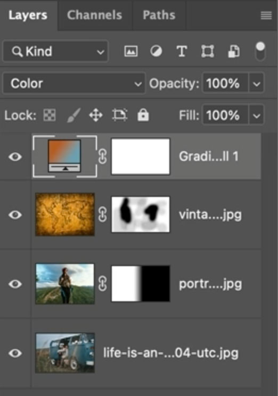Open the Layers panel menu icon
Image resolution: width=278 pixels, height=396 pixels.
pos(266,15)
